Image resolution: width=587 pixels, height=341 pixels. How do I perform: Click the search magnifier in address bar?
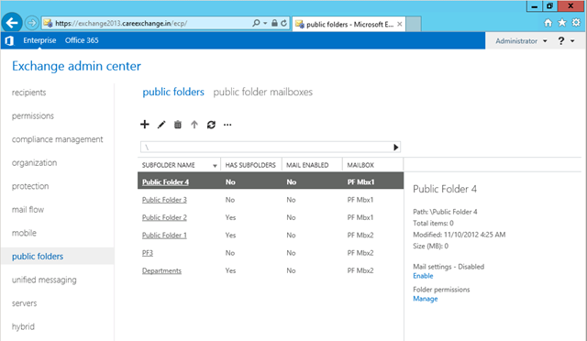tap(256, 23)
